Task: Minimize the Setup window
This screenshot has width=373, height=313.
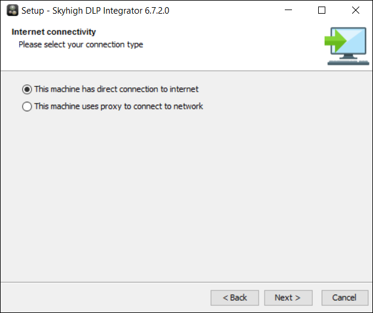Action: point(288,10)
